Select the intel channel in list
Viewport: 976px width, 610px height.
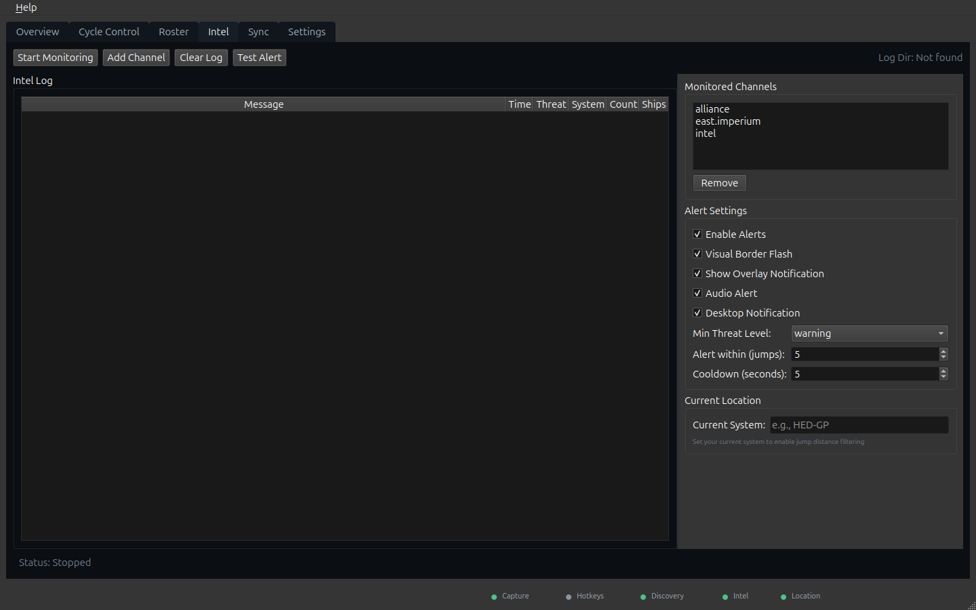click(820, 134)
